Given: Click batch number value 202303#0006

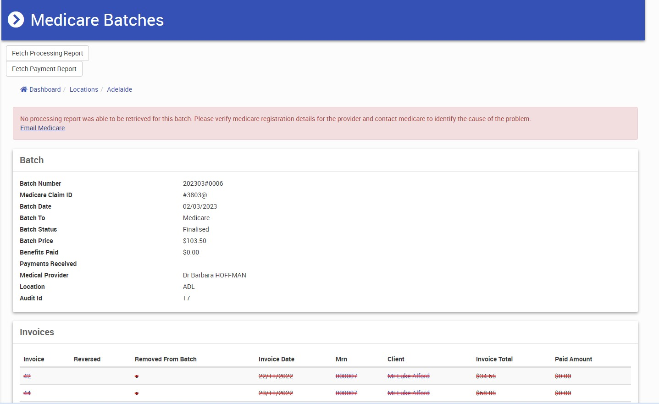Looking at the screenshot, I should click(203, 183).
